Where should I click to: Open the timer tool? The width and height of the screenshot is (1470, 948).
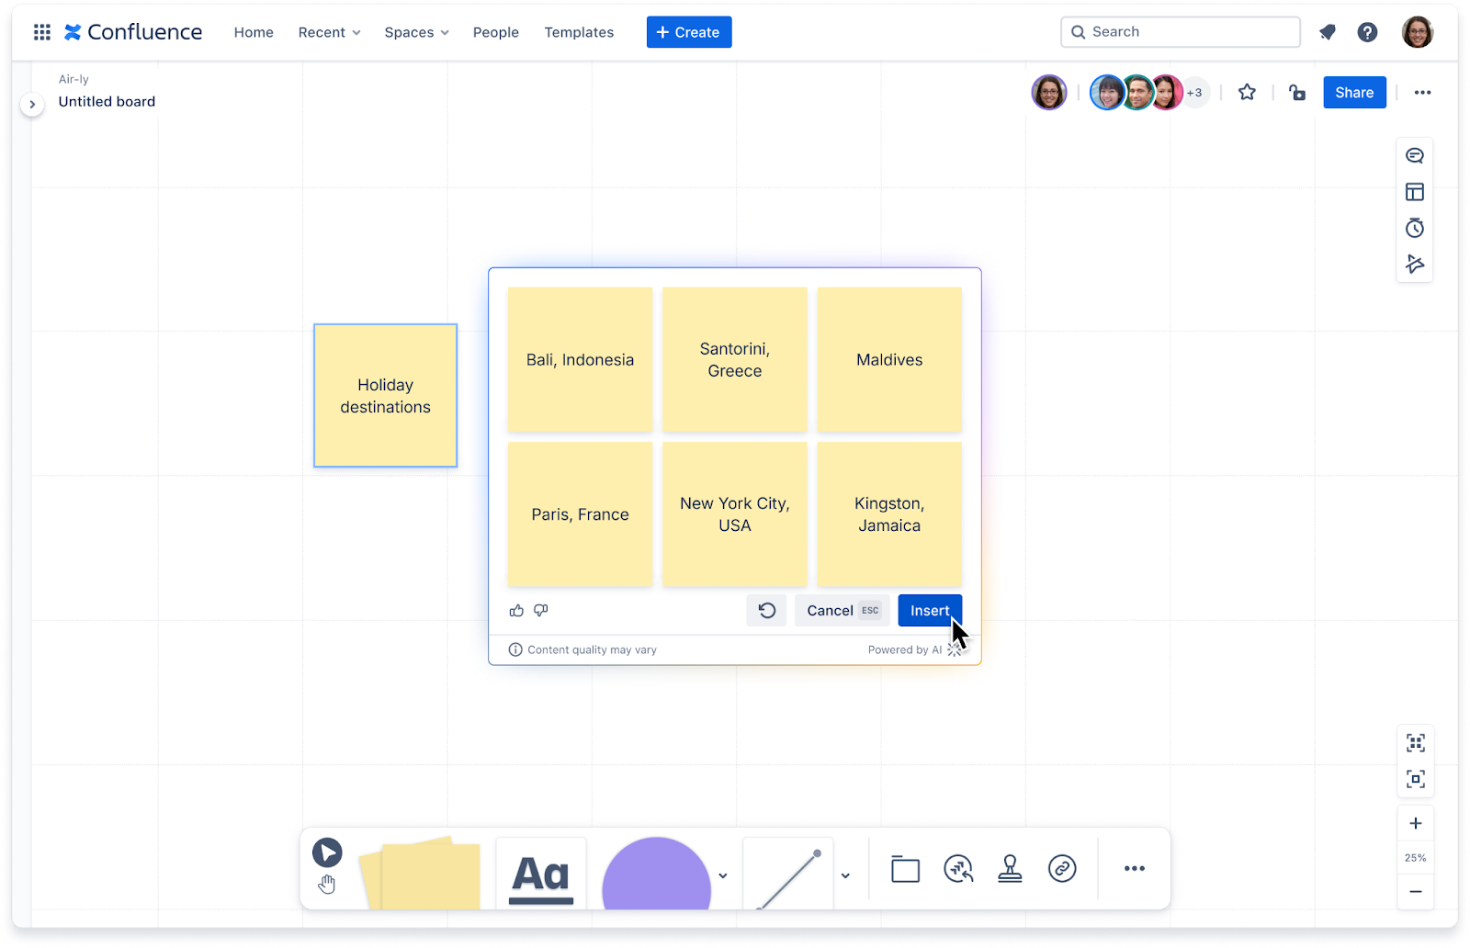1415,228
